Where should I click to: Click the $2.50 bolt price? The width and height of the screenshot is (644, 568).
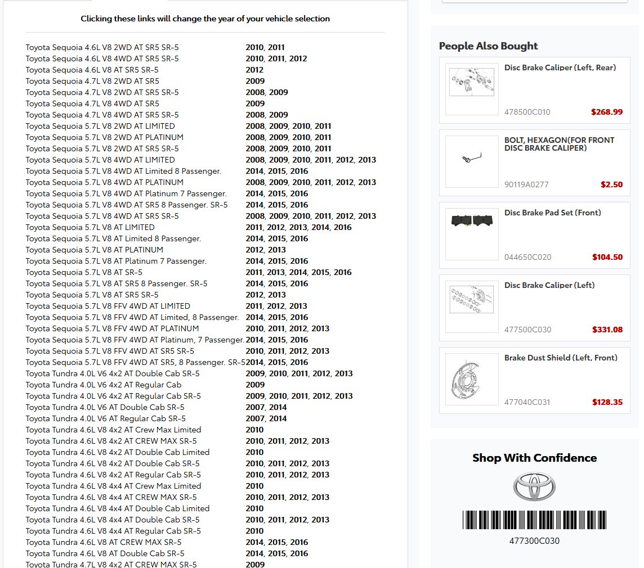611,184
